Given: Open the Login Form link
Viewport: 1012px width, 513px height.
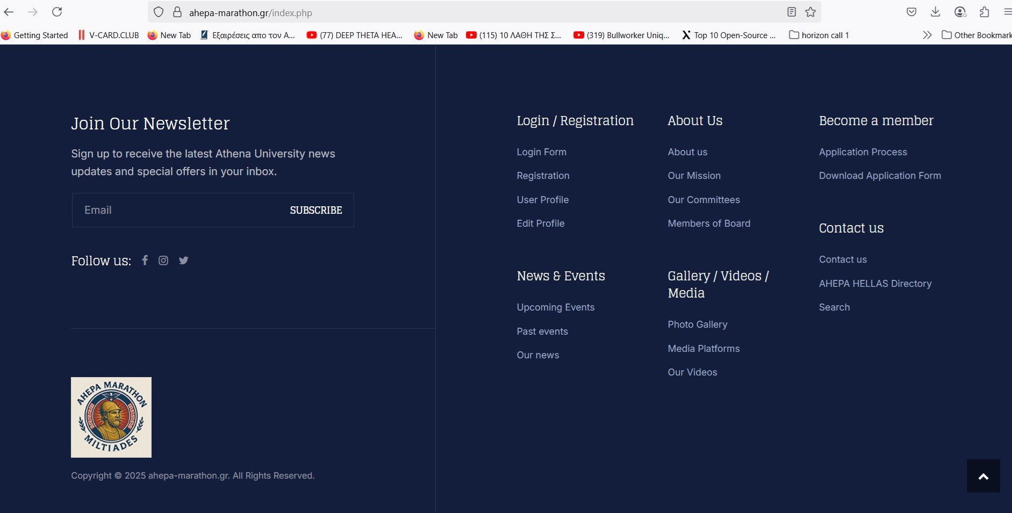Looking at the screenshot, I should [x=541, y=152].
